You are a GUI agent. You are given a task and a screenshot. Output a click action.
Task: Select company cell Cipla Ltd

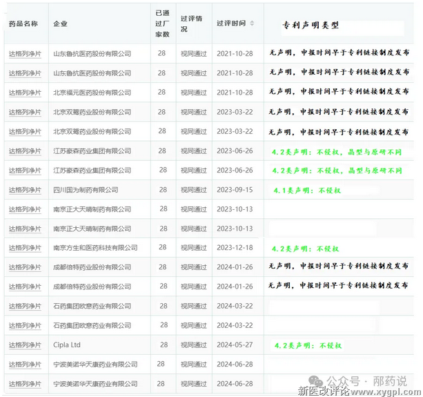pyautogui.click(x=67, y=345)
